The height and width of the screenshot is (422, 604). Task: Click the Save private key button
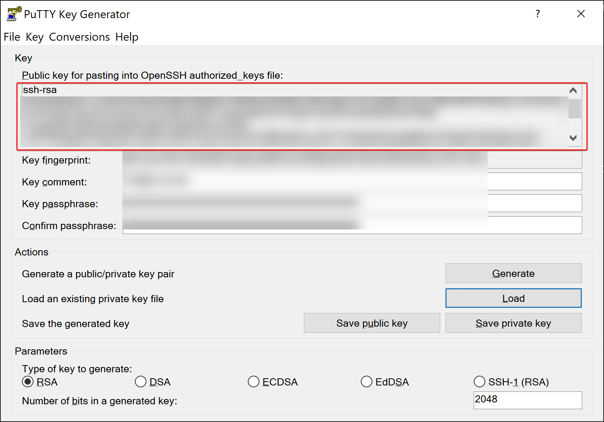point(513,323)
